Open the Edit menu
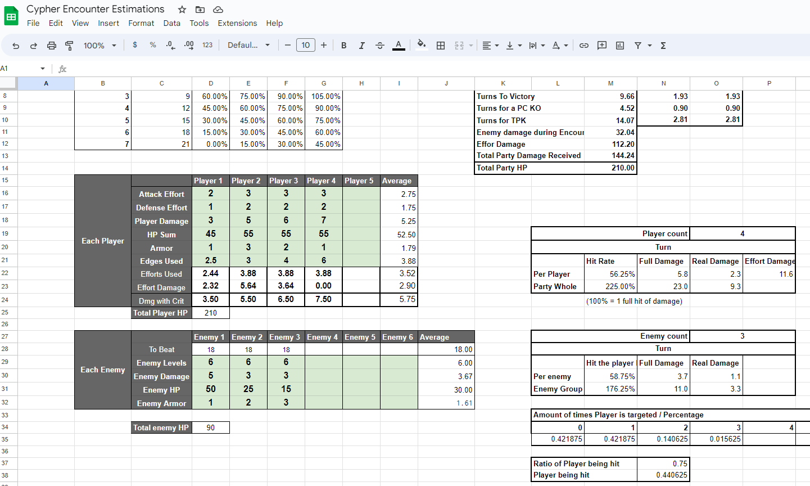This screenshot has height=486, width=810. pos(56,23)
